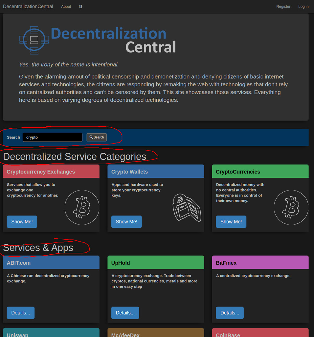Click the UpHold description text
Image resolution: width=314 pixels, height=337 pixels.
coord(154,281)
